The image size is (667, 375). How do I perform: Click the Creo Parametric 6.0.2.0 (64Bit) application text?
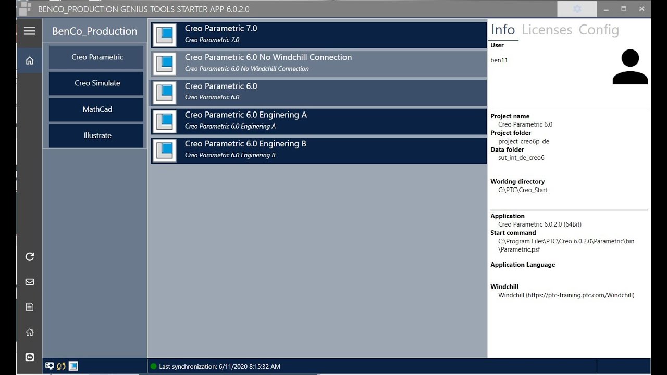point(540,224)
